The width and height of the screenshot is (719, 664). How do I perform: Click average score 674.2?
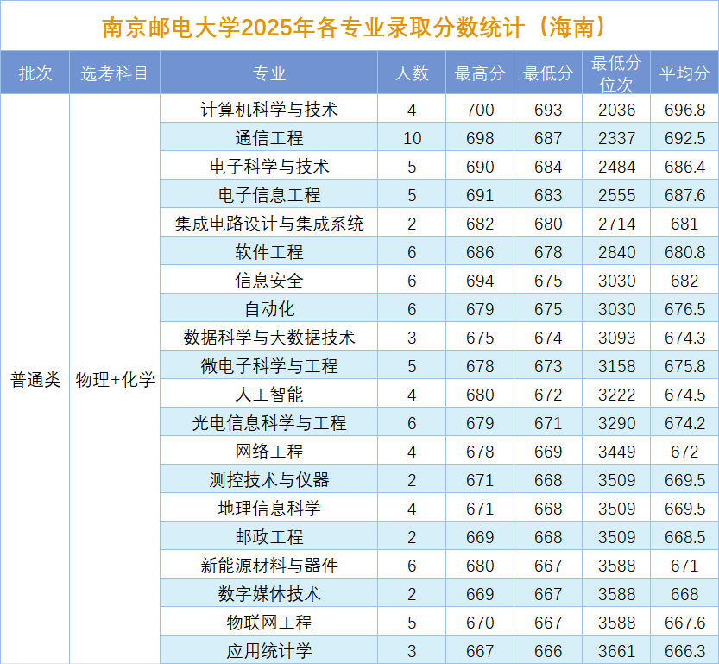tap(684, 423)
